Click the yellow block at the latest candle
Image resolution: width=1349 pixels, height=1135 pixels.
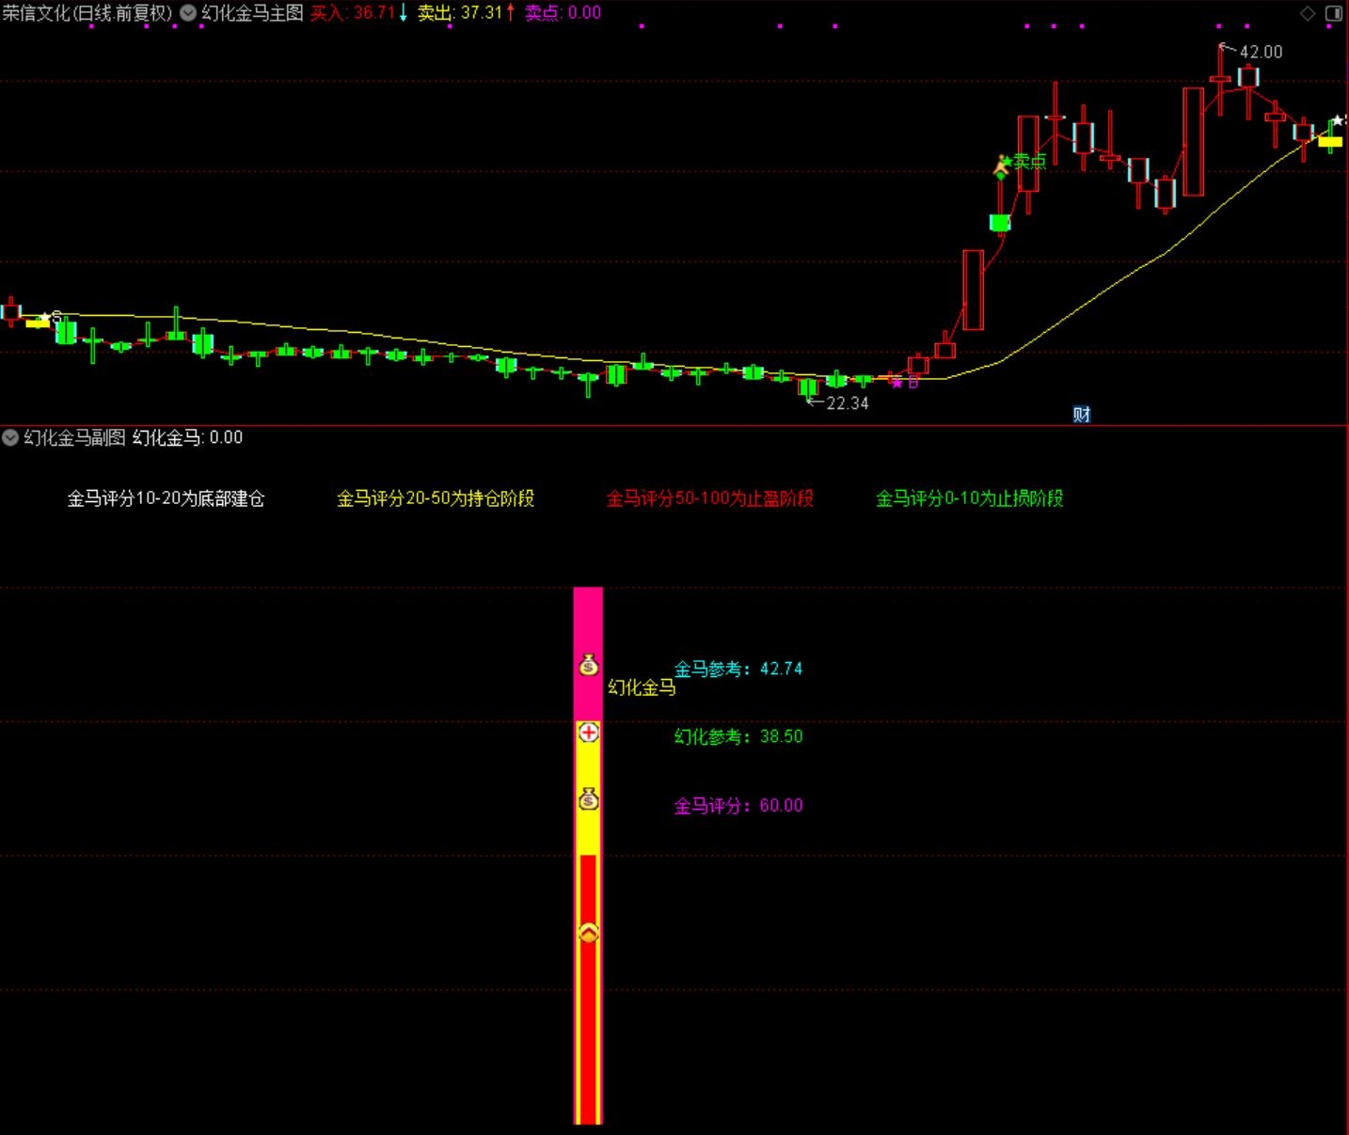(1330, 142)
